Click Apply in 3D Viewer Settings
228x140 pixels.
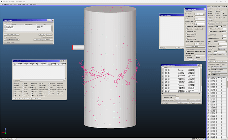(193, 60)
